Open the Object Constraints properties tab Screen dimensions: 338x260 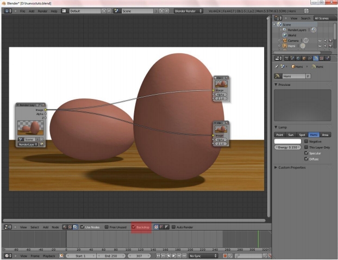pyautogui.click(x=310, y=58)
